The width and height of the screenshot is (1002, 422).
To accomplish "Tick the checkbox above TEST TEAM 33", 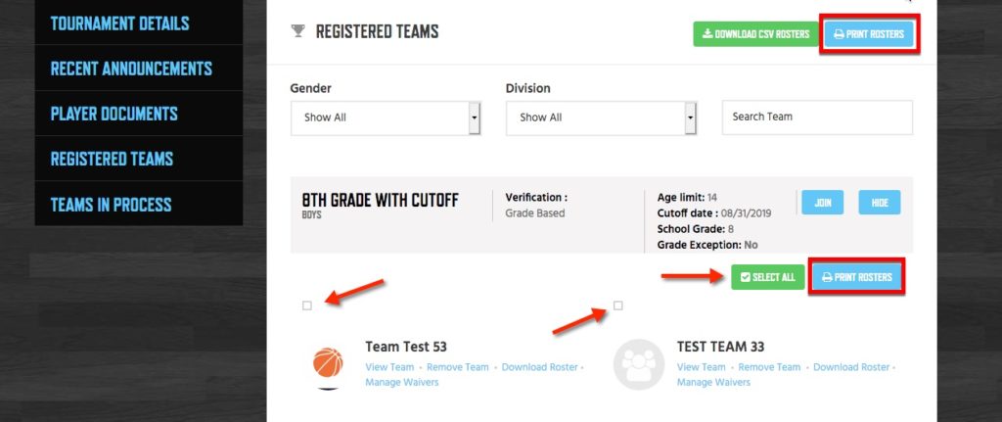I will [618, 305].
